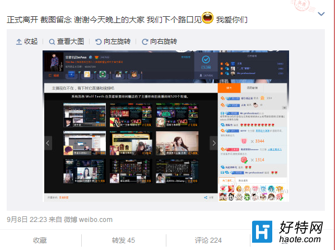Select the orange chat tab in stream
The height and width of the screenshot is (250, 335).
point(229,88)
